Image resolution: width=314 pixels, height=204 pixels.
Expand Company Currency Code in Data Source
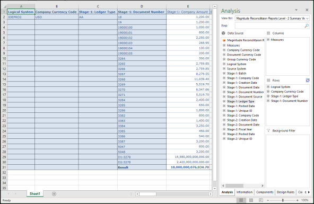click(x=224, y=50)
